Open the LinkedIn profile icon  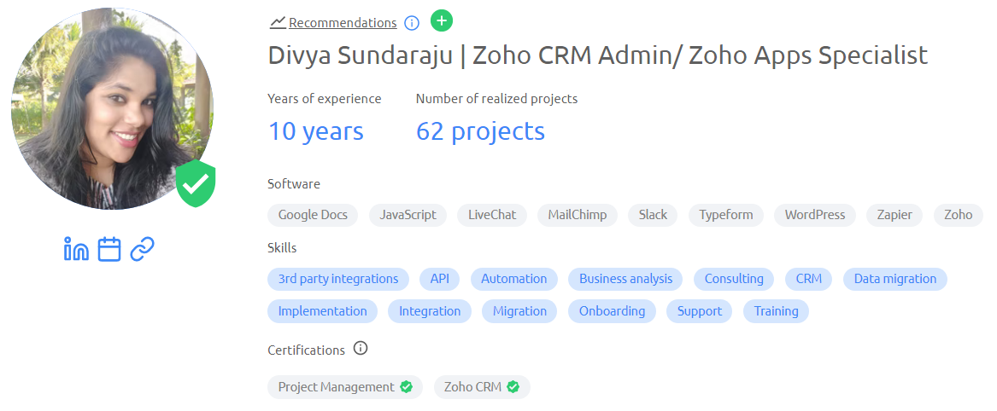coord(76,250)
